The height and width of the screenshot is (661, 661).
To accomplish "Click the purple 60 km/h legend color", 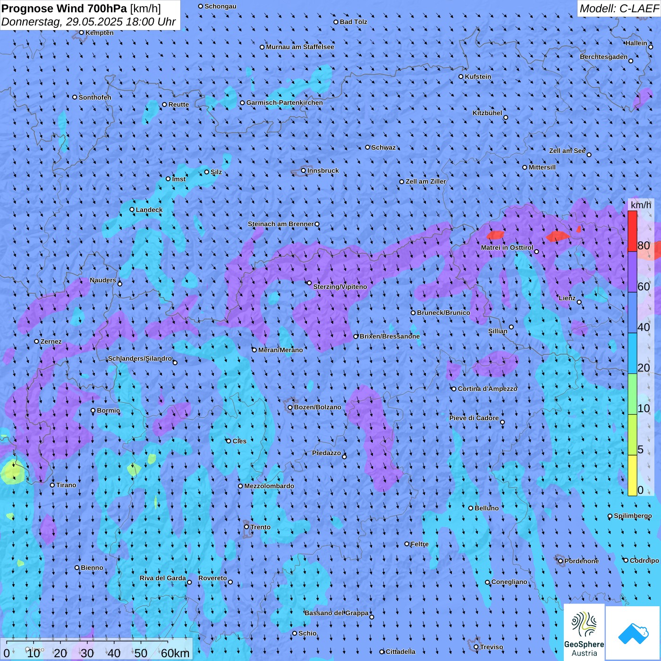I will 632,272.
